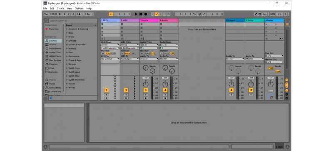Screen dimensions: 333x151
Task: Select the A Reverb return track header
Action: 235,20
